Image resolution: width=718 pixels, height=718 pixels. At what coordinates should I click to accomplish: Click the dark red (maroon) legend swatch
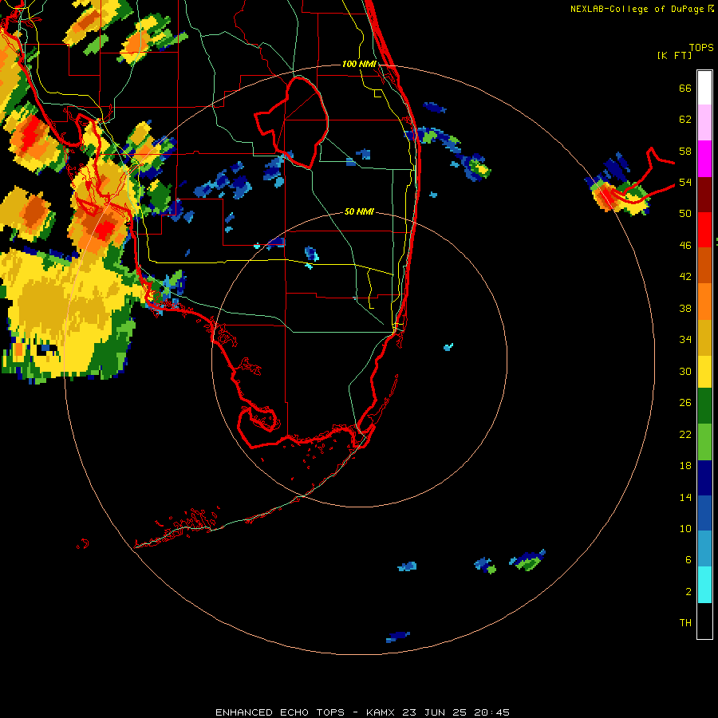(x=704, y=194)
